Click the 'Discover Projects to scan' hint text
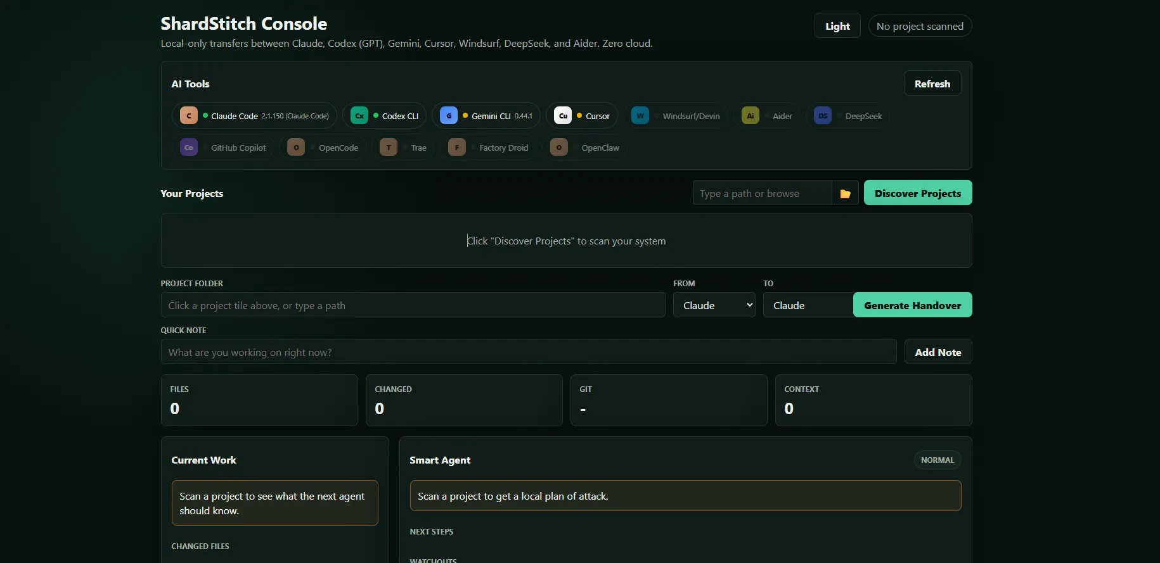This screenshot has height=563, width=1160. pos(567,241)
